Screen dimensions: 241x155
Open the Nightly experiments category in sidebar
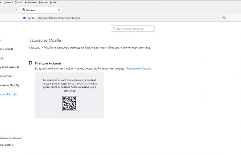click(x=10, y=85)
